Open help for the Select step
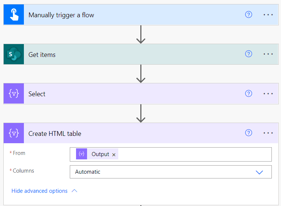281x206 pixels. coord(248,93)
